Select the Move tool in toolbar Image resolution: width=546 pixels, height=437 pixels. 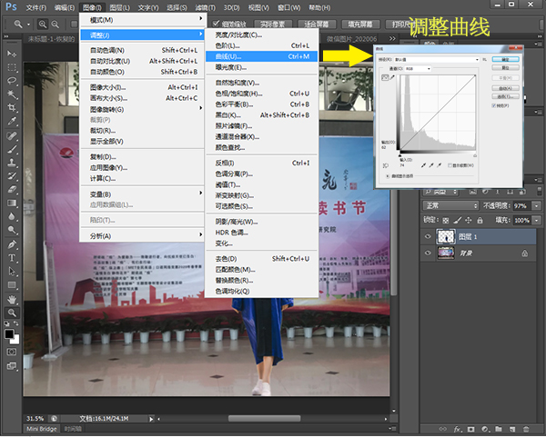(12, 54)
